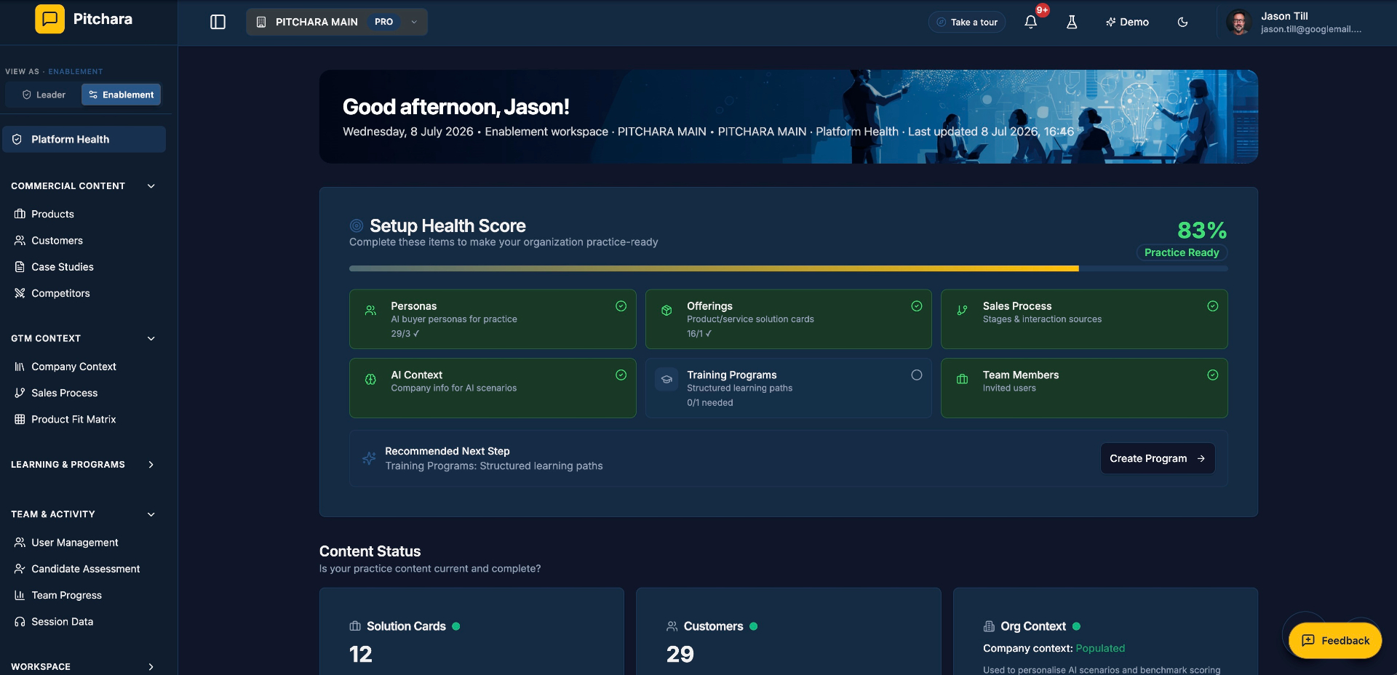Click the Sales Process card checkmark
Image resolution: width=1397 pixels, height=675 pixels.
pyautogui.click(x=1213, y=306)
